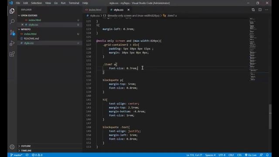Viewport: 279px width, 157px height.
Task: Synchronize changes in status bar
Action: [27, 155]
